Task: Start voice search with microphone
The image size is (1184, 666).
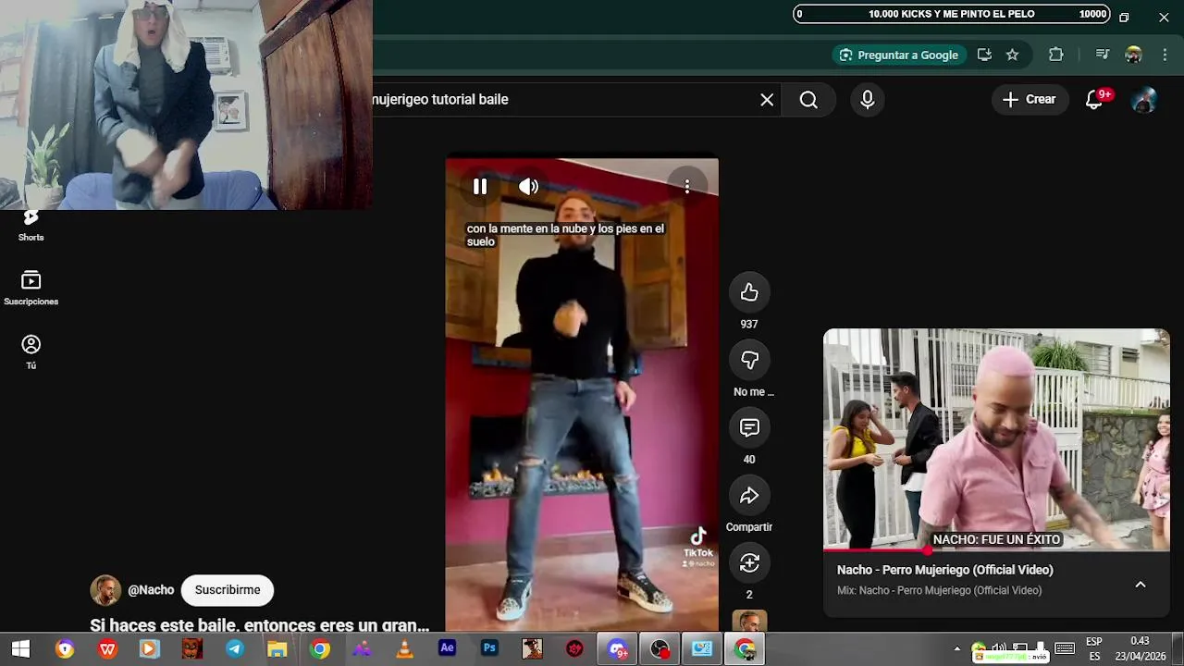Action: coord(868,100)
